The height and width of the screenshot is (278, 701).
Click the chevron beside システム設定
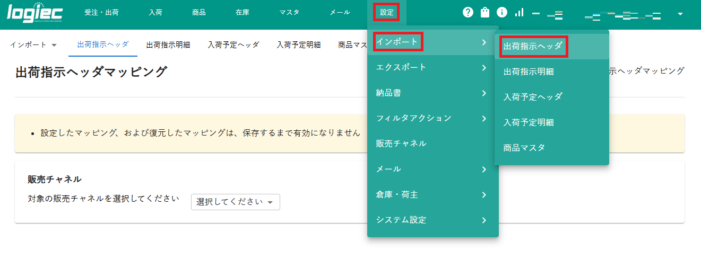tap(484, 220)
